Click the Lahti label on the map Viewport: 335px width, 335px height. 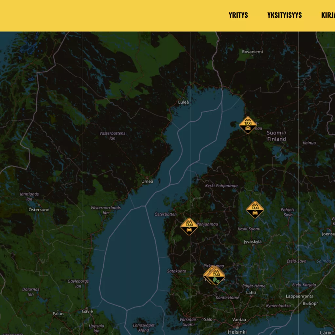coord(251,292)
